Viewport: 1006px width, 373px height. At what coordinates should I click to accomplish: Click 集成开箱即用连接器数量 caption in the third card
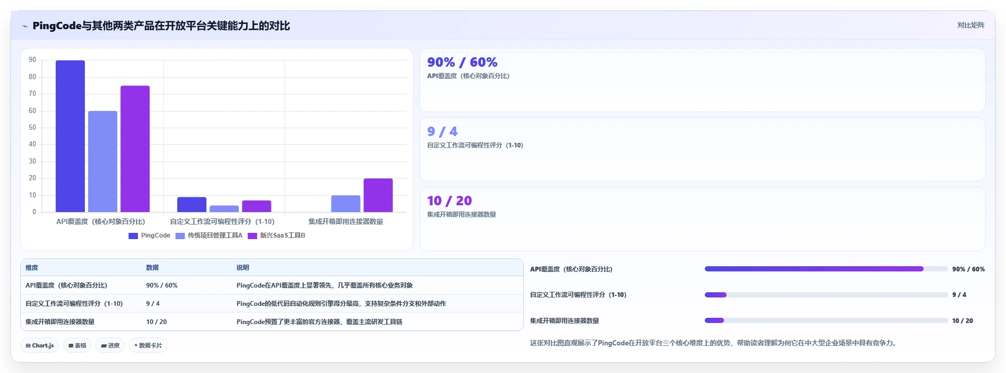pyautogui.click(x=461, y=215)
